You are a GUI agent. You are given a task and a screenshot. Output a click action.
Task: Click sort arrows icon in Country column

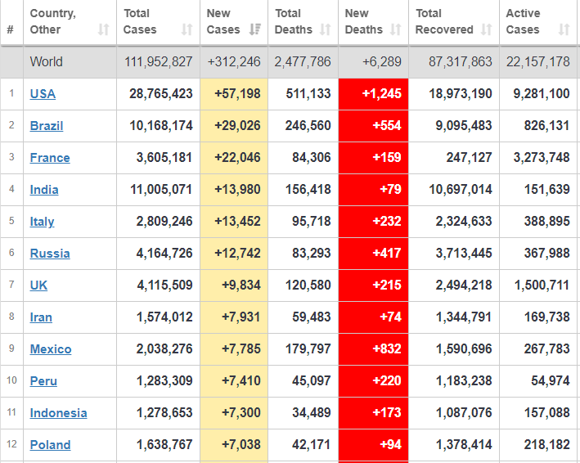[103, 29]
